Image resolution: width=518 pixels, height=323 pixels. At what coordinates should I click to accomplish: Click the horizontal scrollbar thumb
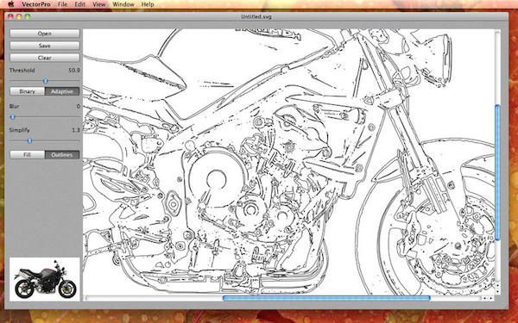[x=326, y=298]
